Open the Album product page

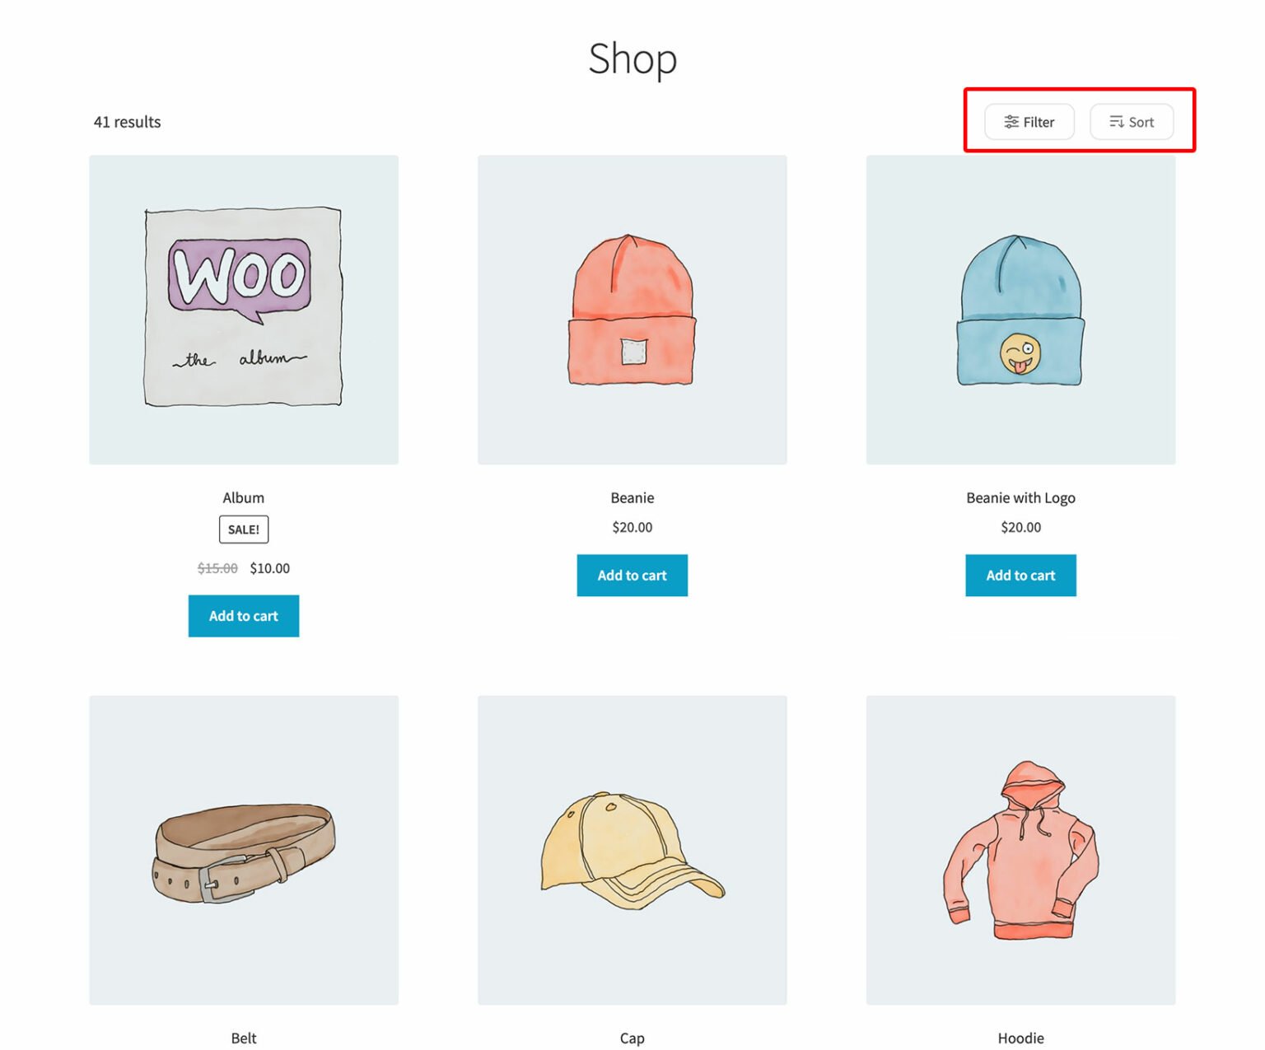coord(243,497)
